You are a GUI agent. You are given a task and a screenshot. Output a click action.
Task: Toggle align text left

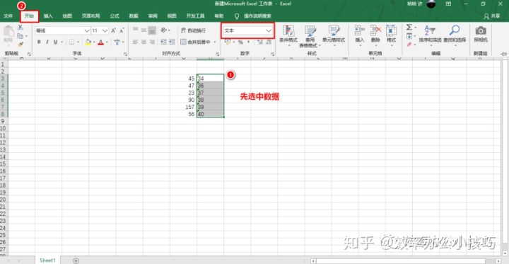[135, 42]
